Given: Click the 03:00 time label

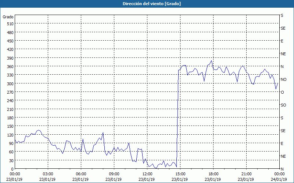Looking at the screenshot, I should (47, 174).
